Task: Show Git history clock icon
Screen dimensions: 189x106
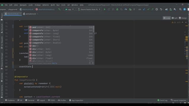Action: tap(157, 9)
